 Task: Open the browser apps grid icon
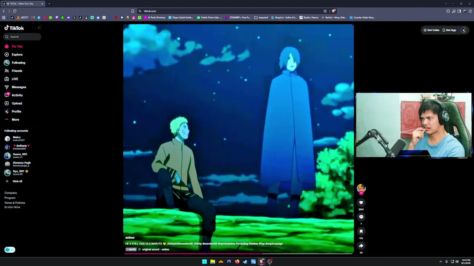tap(4, 17)
